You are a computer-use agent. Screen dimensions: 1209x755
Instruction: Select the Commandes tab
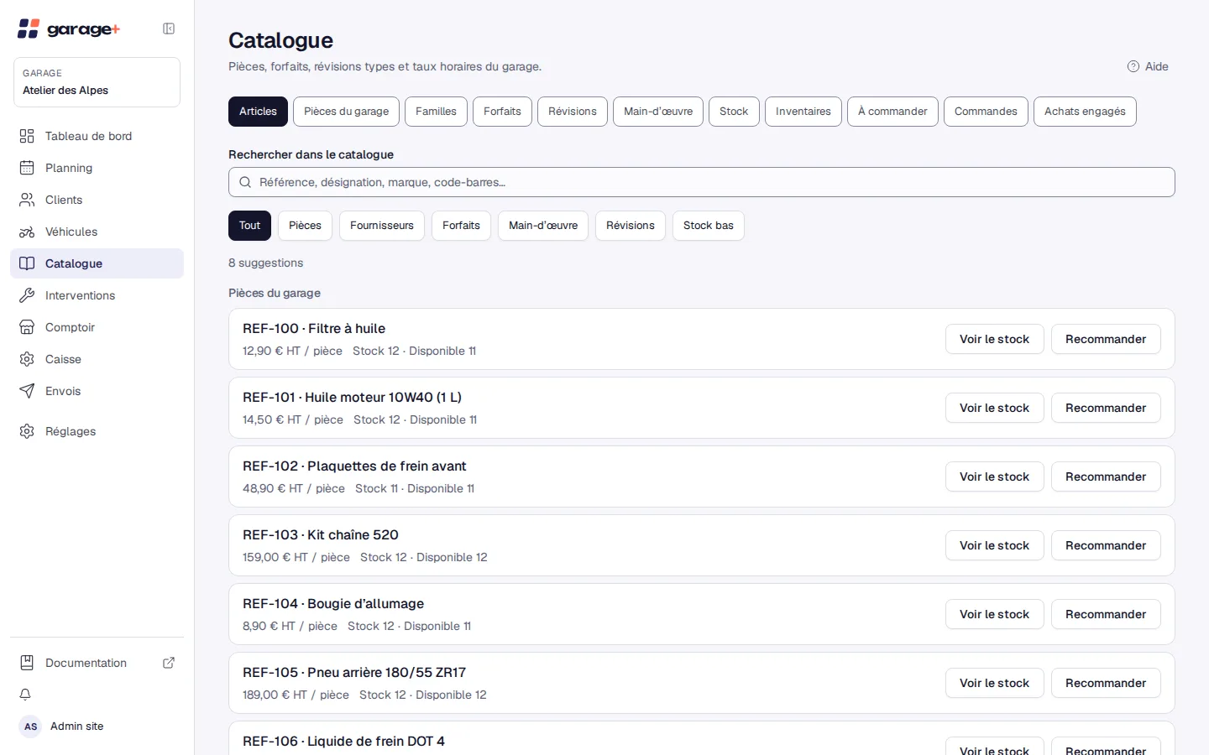pos(986,112)
